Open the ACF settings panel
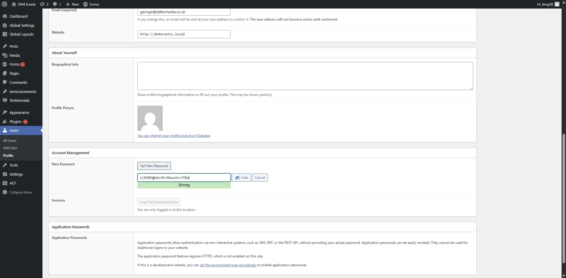 click(x=13, y=183)
